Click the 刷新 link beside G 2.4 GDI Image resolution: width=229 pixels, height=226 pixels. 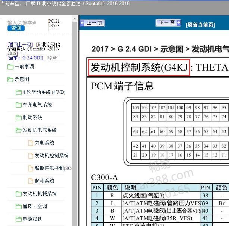tap(53, 58)
